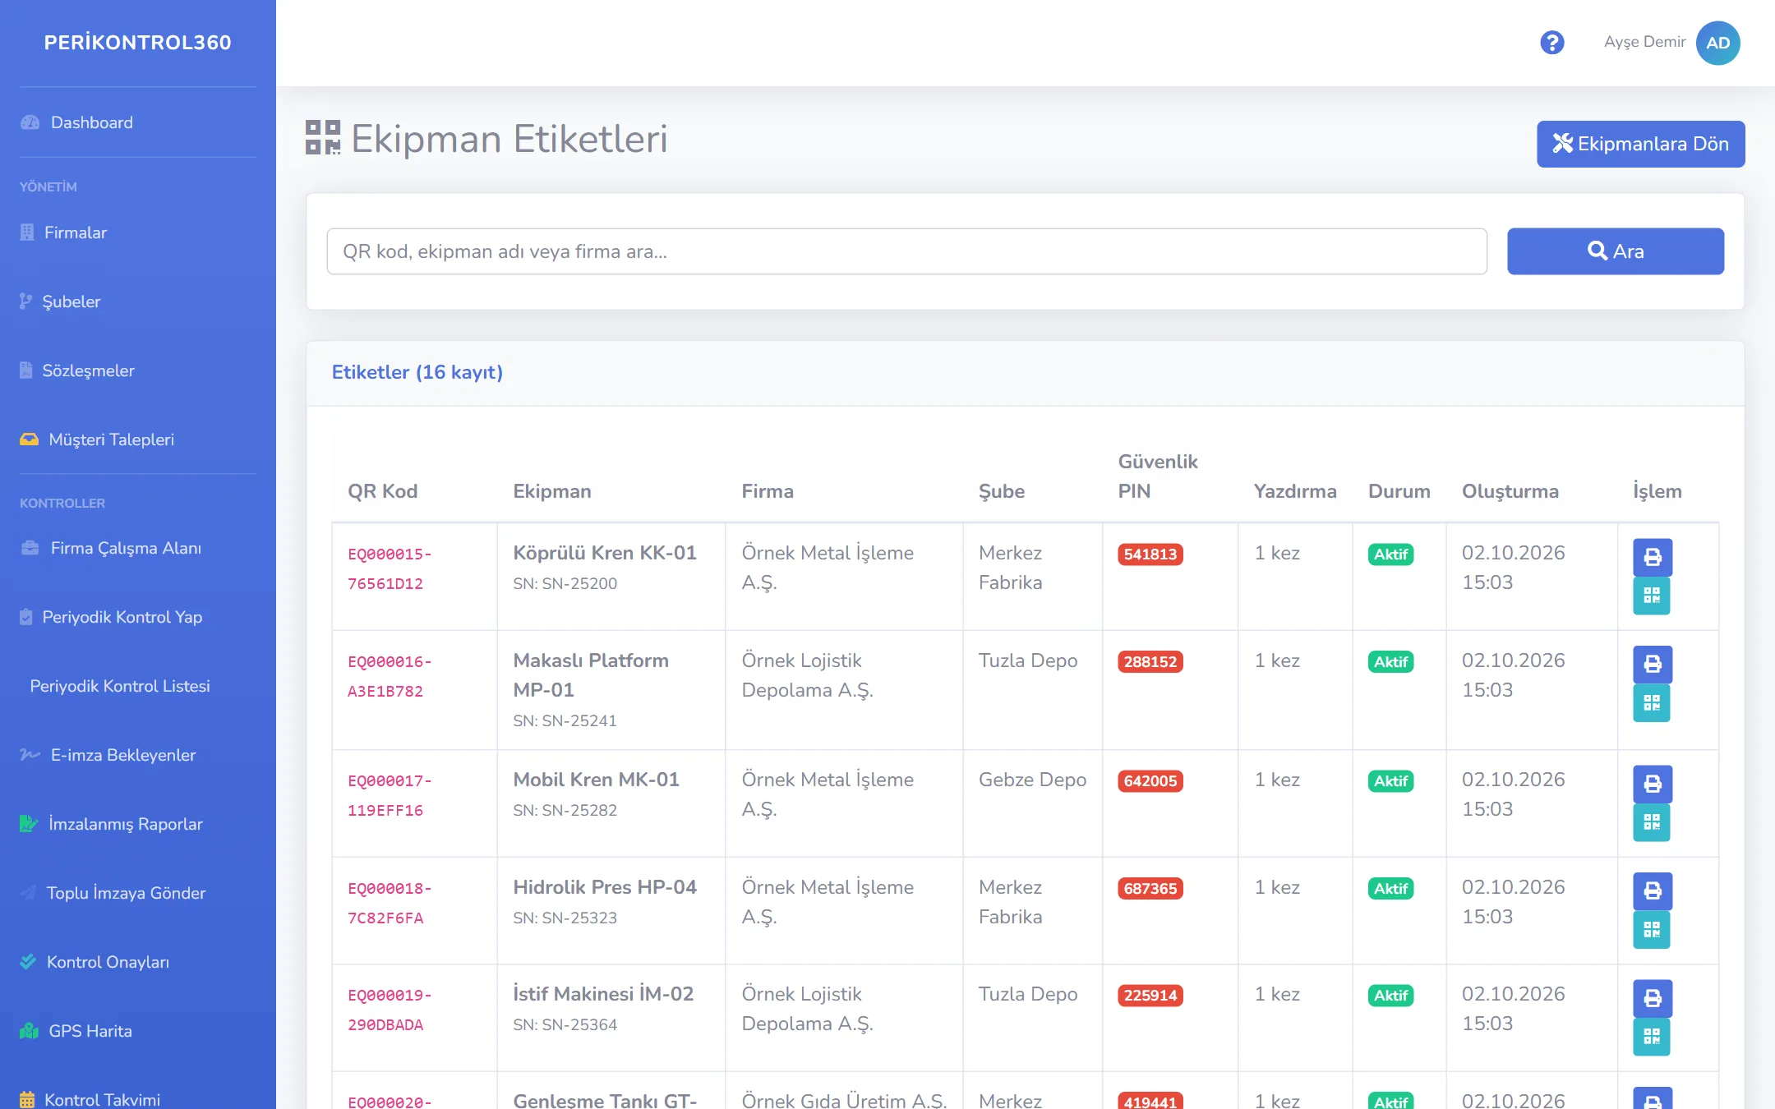Click the Aktif badge for Hidrolik Pres HP-04
Image resolution: width=1775 pixels, height=1109 pixels.
point(1390,888)
